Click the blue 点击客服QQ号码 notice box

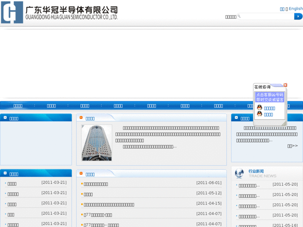270,97
